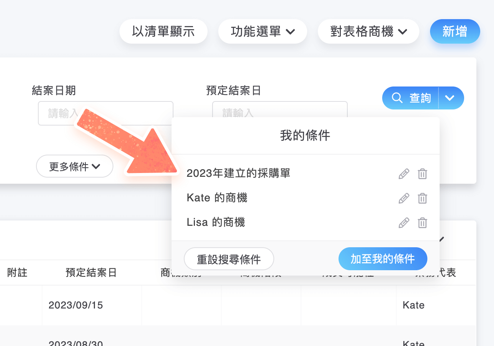
Task: Click the 預定結案日 column header
Action: [91, 273]
